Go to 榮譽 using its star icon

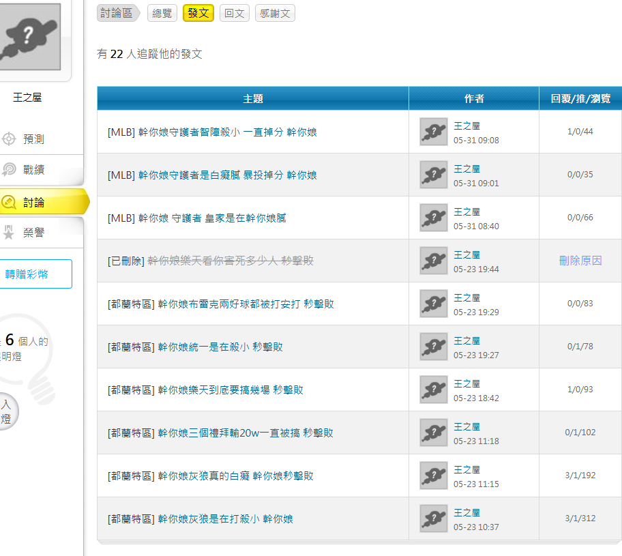point(9,232)
